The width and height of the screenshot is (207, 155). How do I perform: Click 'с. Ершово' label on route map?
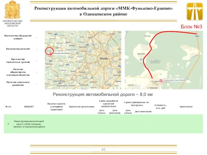152,88
